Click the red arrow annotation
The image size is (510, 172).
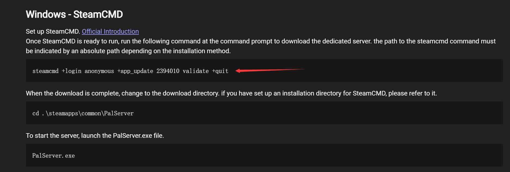pyautogui.click(x=270, y=71)
